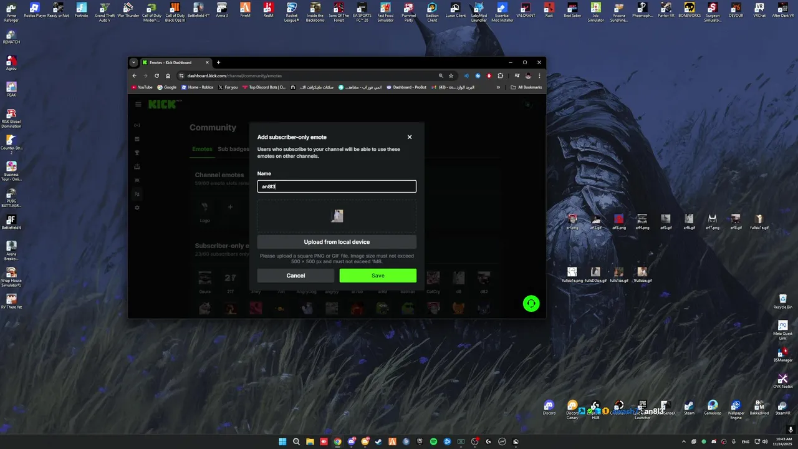Viewport: 798px width, 449px height.
Task: Close the Add subscriber-only emote dialog
Action: [410, 137]
